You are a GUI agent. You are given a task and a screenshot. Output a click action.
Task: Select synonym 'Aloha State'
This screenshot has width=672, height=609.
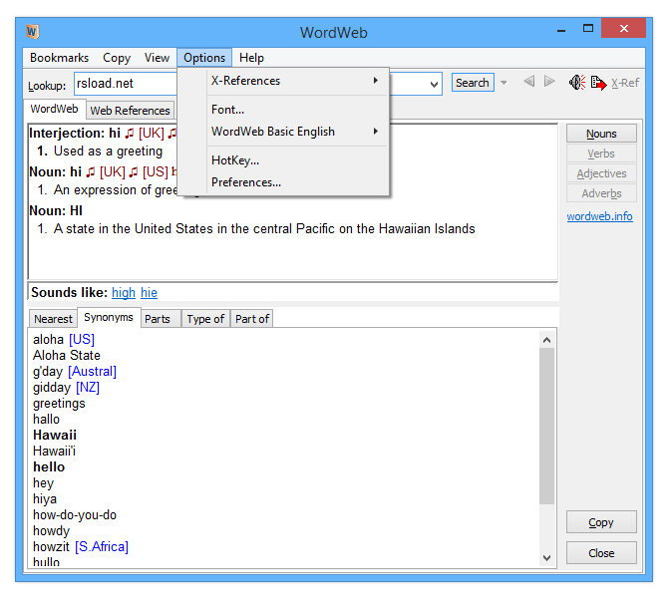pos(67,355)
